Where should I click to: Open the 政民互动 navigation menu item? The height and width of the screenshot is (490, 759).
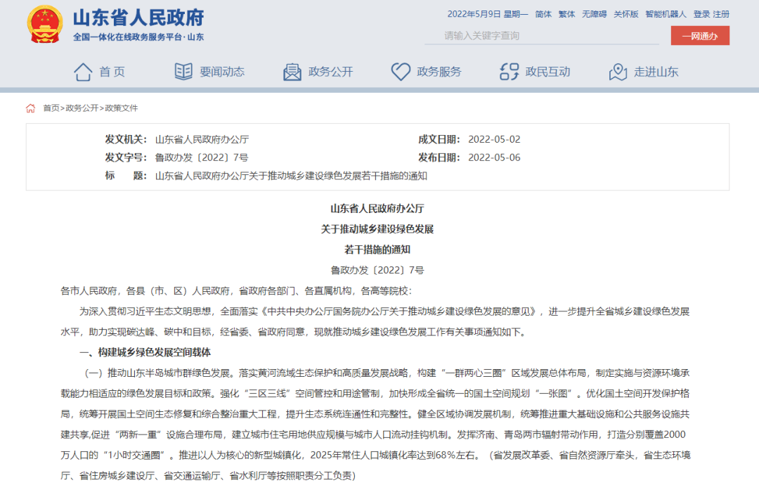[548, 72]
